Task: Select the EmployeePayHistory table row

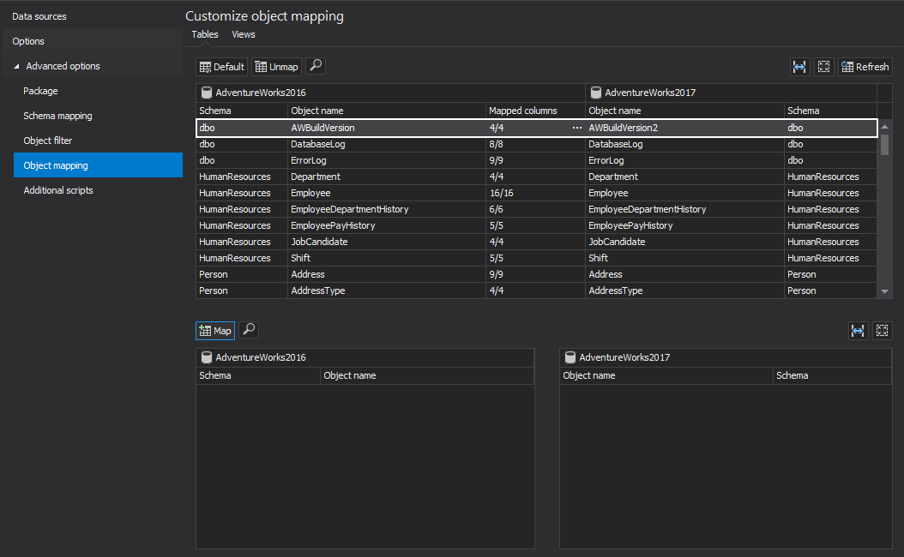Action: pyautogui.click(x=333, y=225)
